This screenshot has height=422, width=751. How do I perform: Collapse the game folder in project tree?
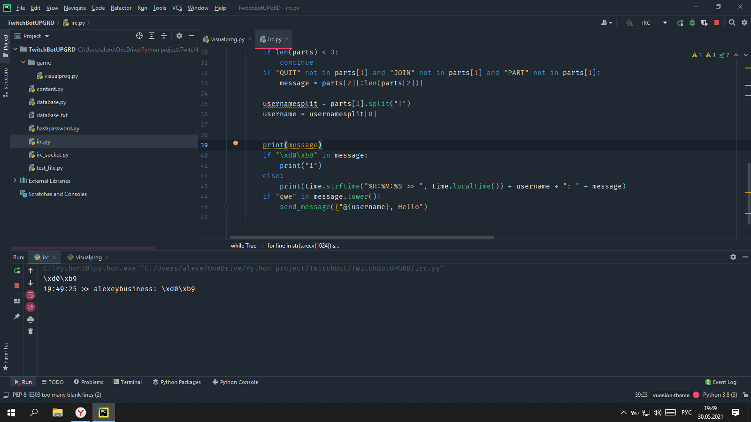23,62
